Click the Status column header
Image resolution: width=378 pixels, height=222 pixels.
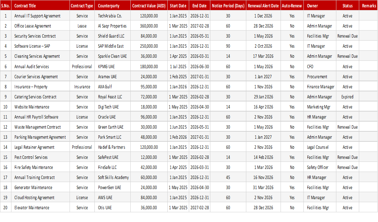[347, 6]
